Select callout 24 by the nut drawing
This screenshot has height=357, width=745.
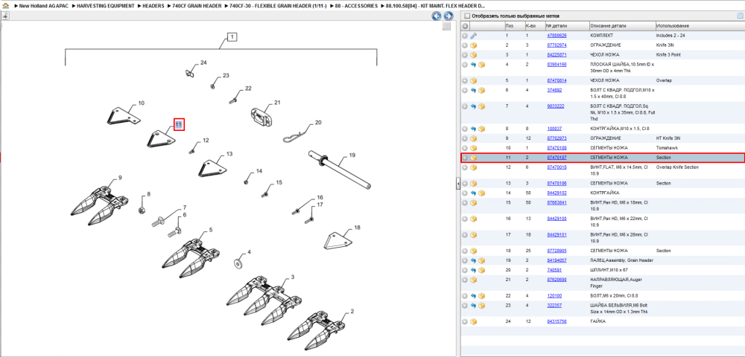(x=203, y=62)
